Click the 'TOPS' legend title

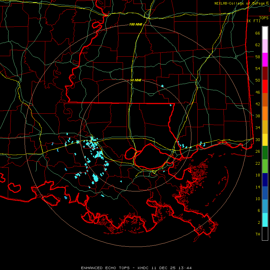[x=264, y=18]
